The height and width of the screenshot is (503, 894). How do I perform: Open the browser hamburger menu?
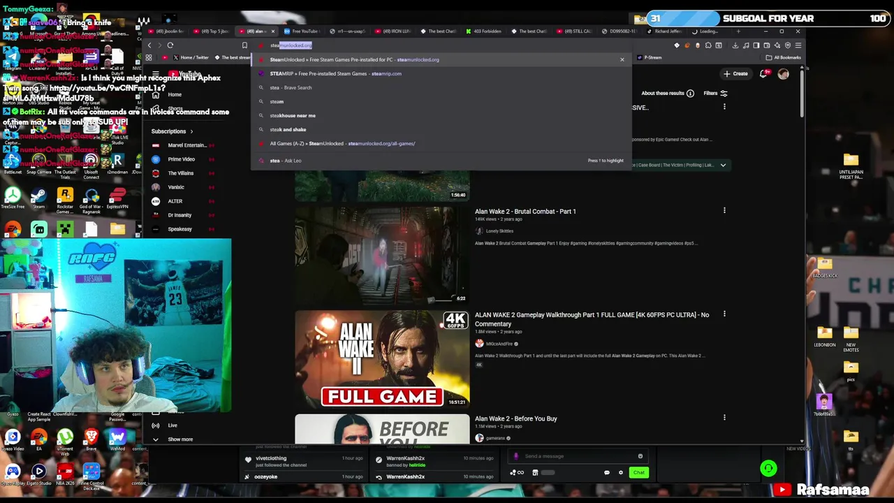(798, 45)
